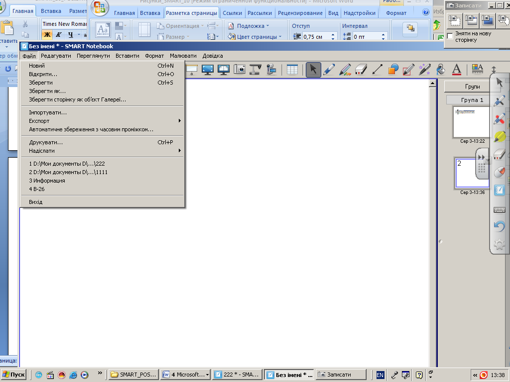Choose Відкрити… in the Файл menu
The width and height of the screenshot is (510, 382).
(102, 74)
